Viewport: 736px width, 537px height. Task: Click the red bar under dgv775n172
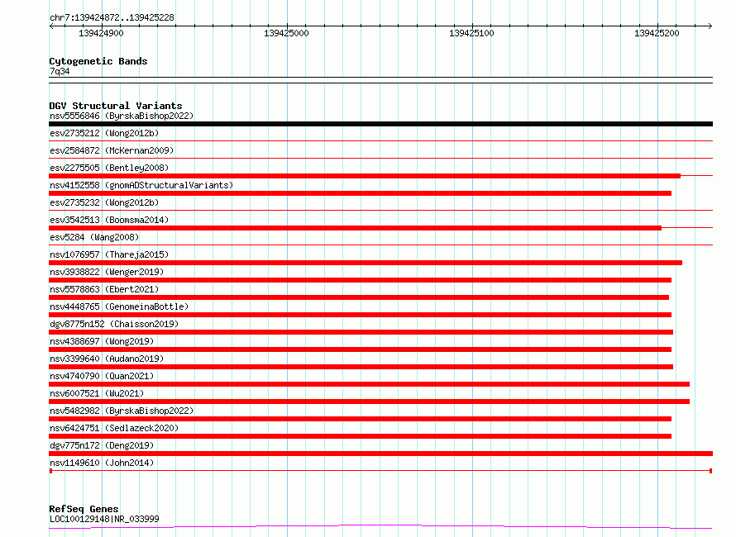tap(380, 454)
